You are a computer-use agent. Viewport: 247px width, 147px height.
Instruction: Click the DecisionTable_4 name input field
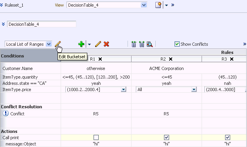coord(41,24)
